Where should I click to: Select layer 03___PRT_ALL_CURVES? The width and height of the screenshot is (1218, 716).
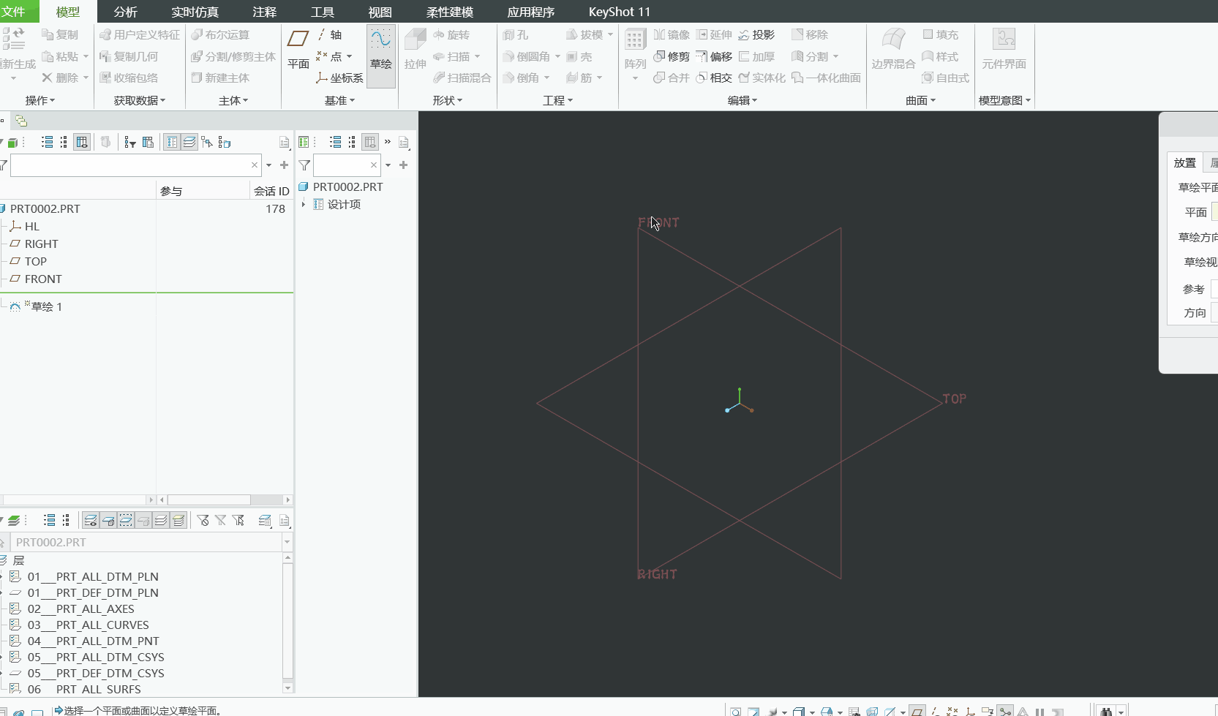tap(88, 625)
